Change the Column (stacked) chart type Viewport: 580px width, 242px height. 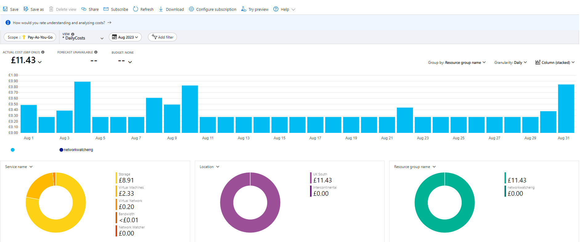pyautogui.click(x=555, y=63)
